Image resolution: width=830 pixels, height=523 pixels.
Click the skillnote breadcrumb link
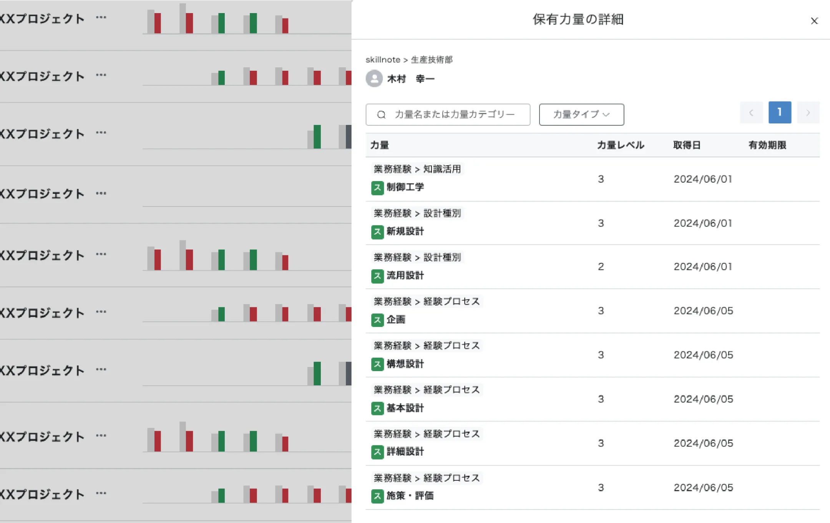point(383,60)
